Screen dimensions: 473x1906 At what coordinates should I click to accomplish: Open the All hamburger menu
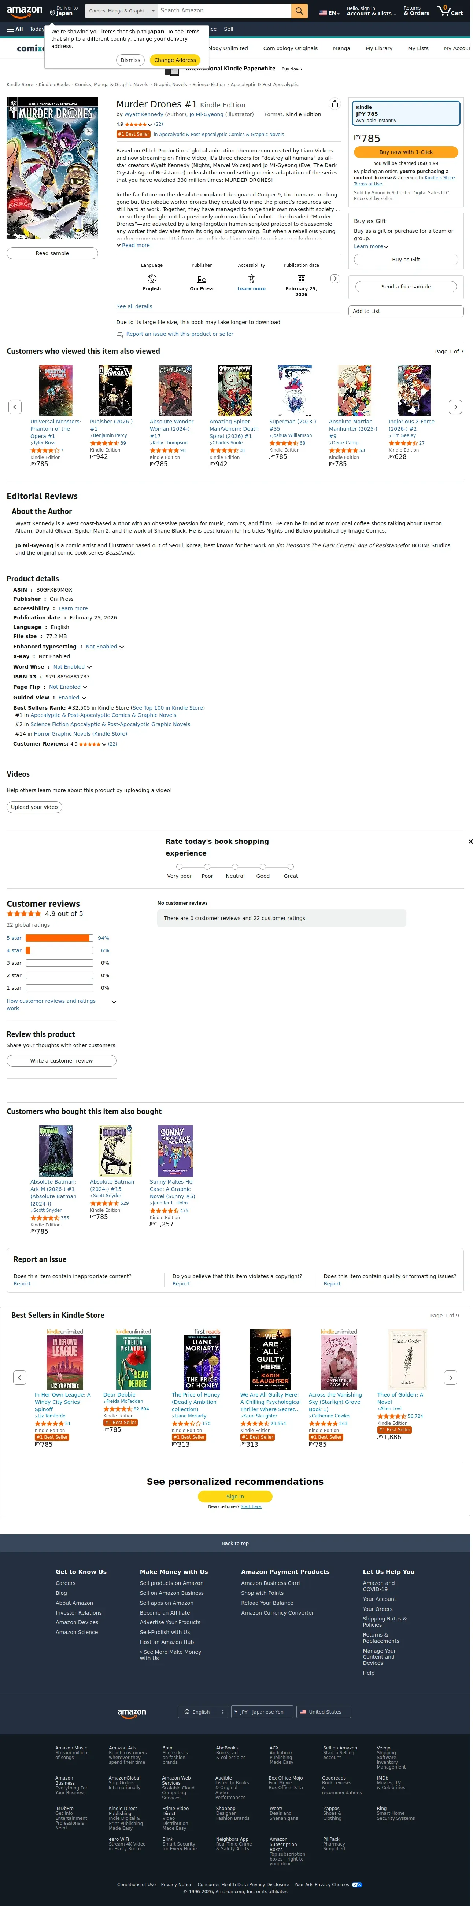pos(15,29)
